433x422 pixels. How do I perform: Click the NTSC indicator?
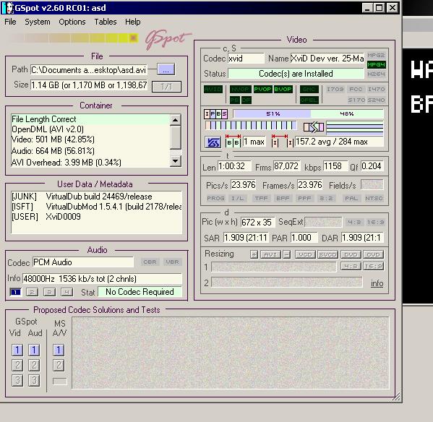374,198
